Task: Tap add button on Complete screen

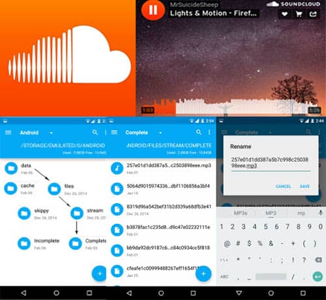Action: click(x=203, y=273)
